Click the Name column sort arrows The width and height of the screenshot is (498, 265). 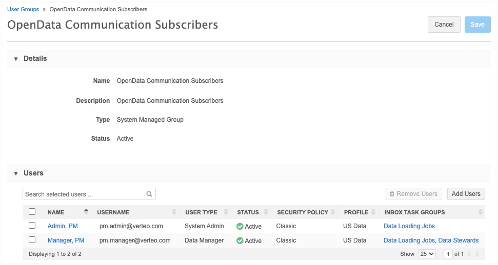pos(86,212)
